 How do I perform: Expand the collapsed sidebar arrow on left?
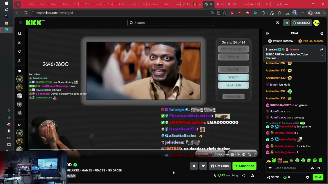tap(9, 111)
